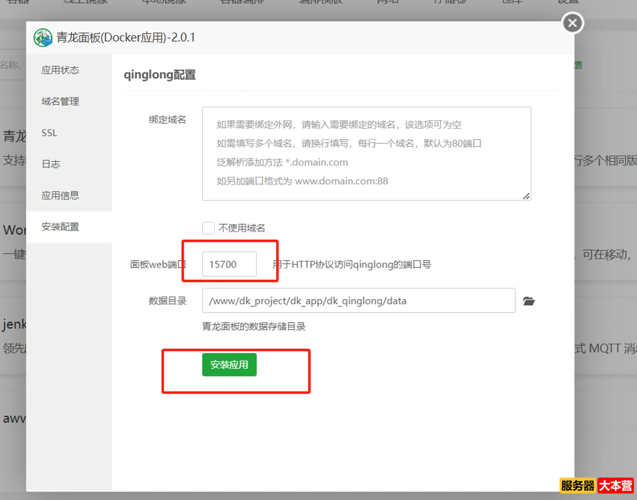Edit the 面板web端口 field showing 15700

(230, 264)
